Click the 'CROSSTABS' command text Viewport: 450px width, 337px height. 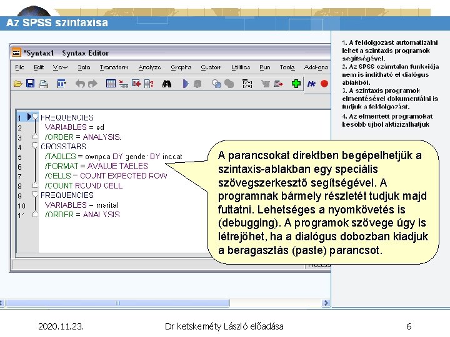(63, 146)
